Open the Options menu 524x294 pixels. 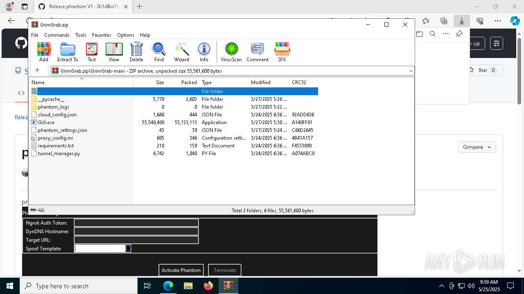click(126, 35)
